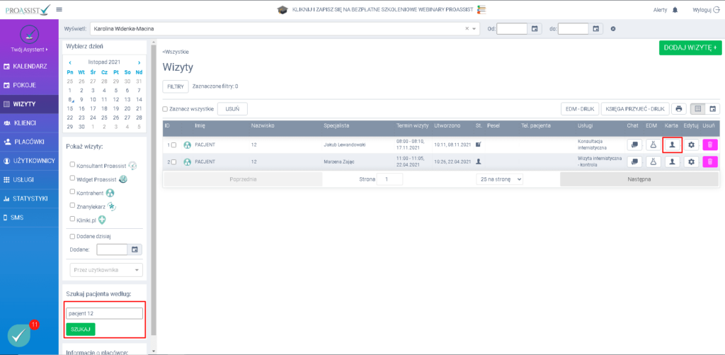Enable Konsultant Proassist filter checkbox
This screenshot has width=725, height=355.
pyautogui.click(x=72, y=164)
